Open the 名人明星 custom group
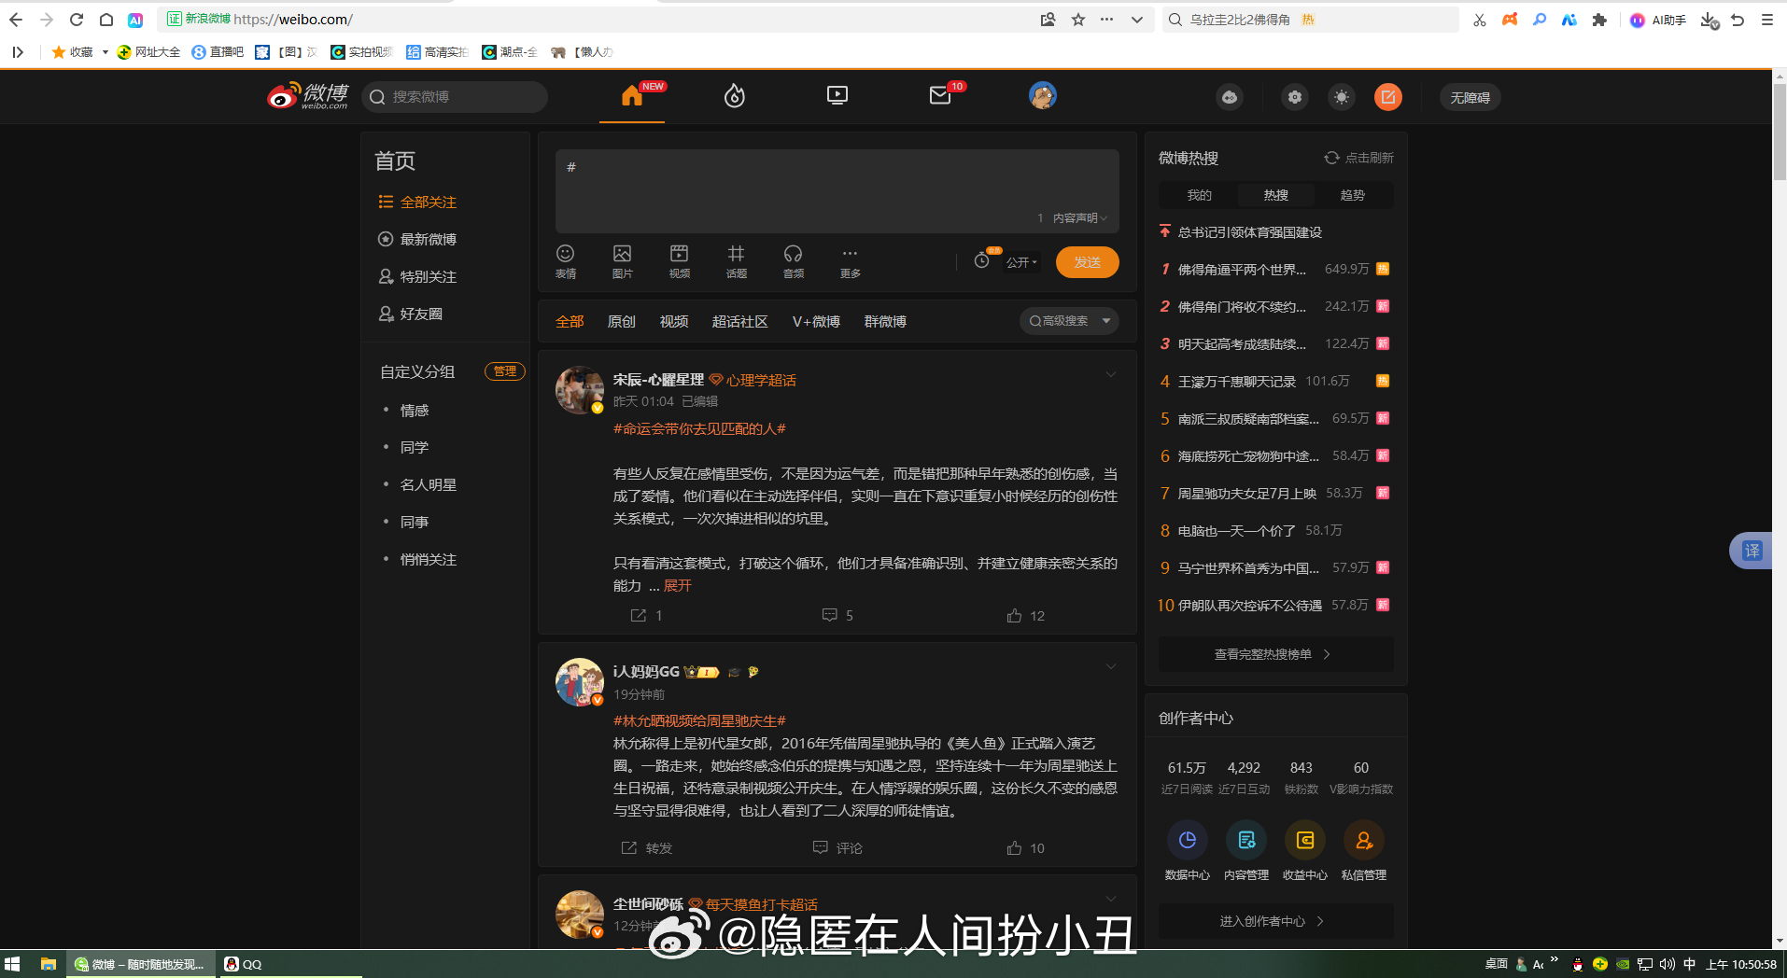The image size is (1787, 978). [x=429, y=485]
